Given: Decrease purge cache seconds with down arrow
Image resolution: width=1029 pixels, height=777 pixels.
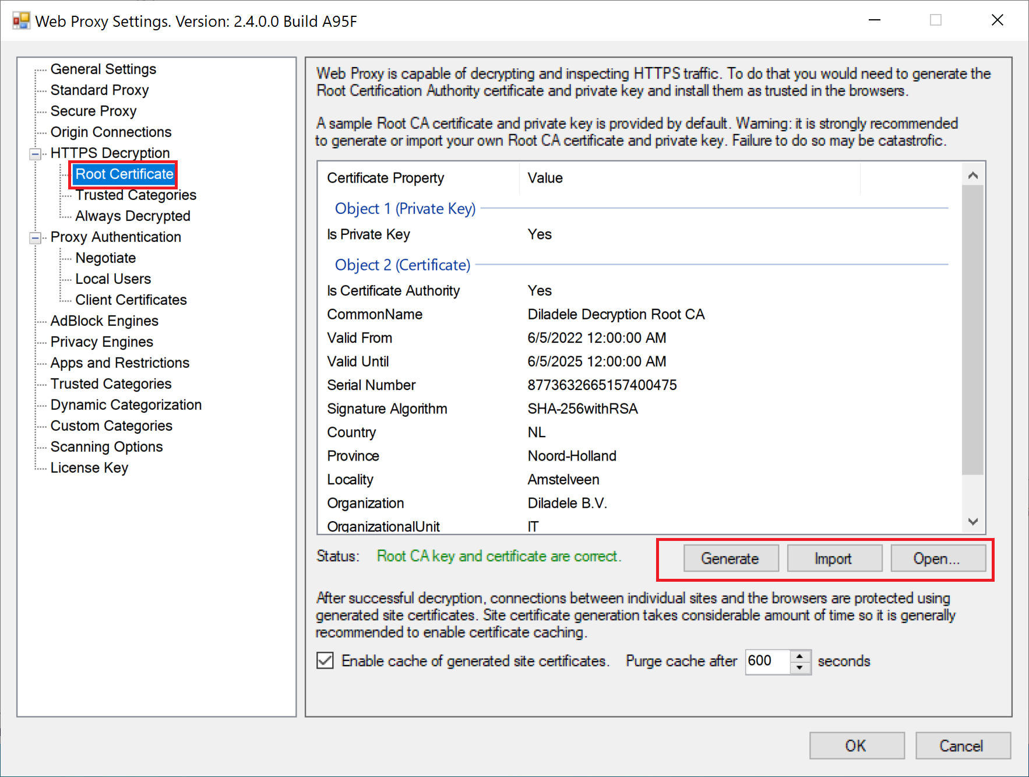Looking at the screenshot, I should coord(800,668).
